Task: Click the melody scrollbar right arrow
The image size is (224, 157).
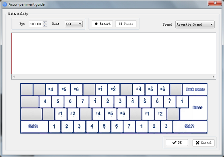Action: 214,77
